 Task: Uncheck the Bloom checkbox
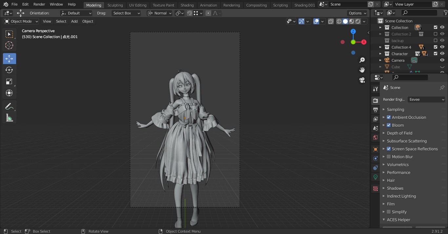[x=389, y=125]
